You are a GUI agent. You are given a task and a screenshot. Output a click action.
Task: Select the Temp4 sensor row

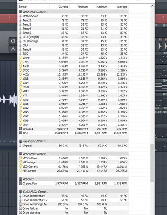(74, 29)
